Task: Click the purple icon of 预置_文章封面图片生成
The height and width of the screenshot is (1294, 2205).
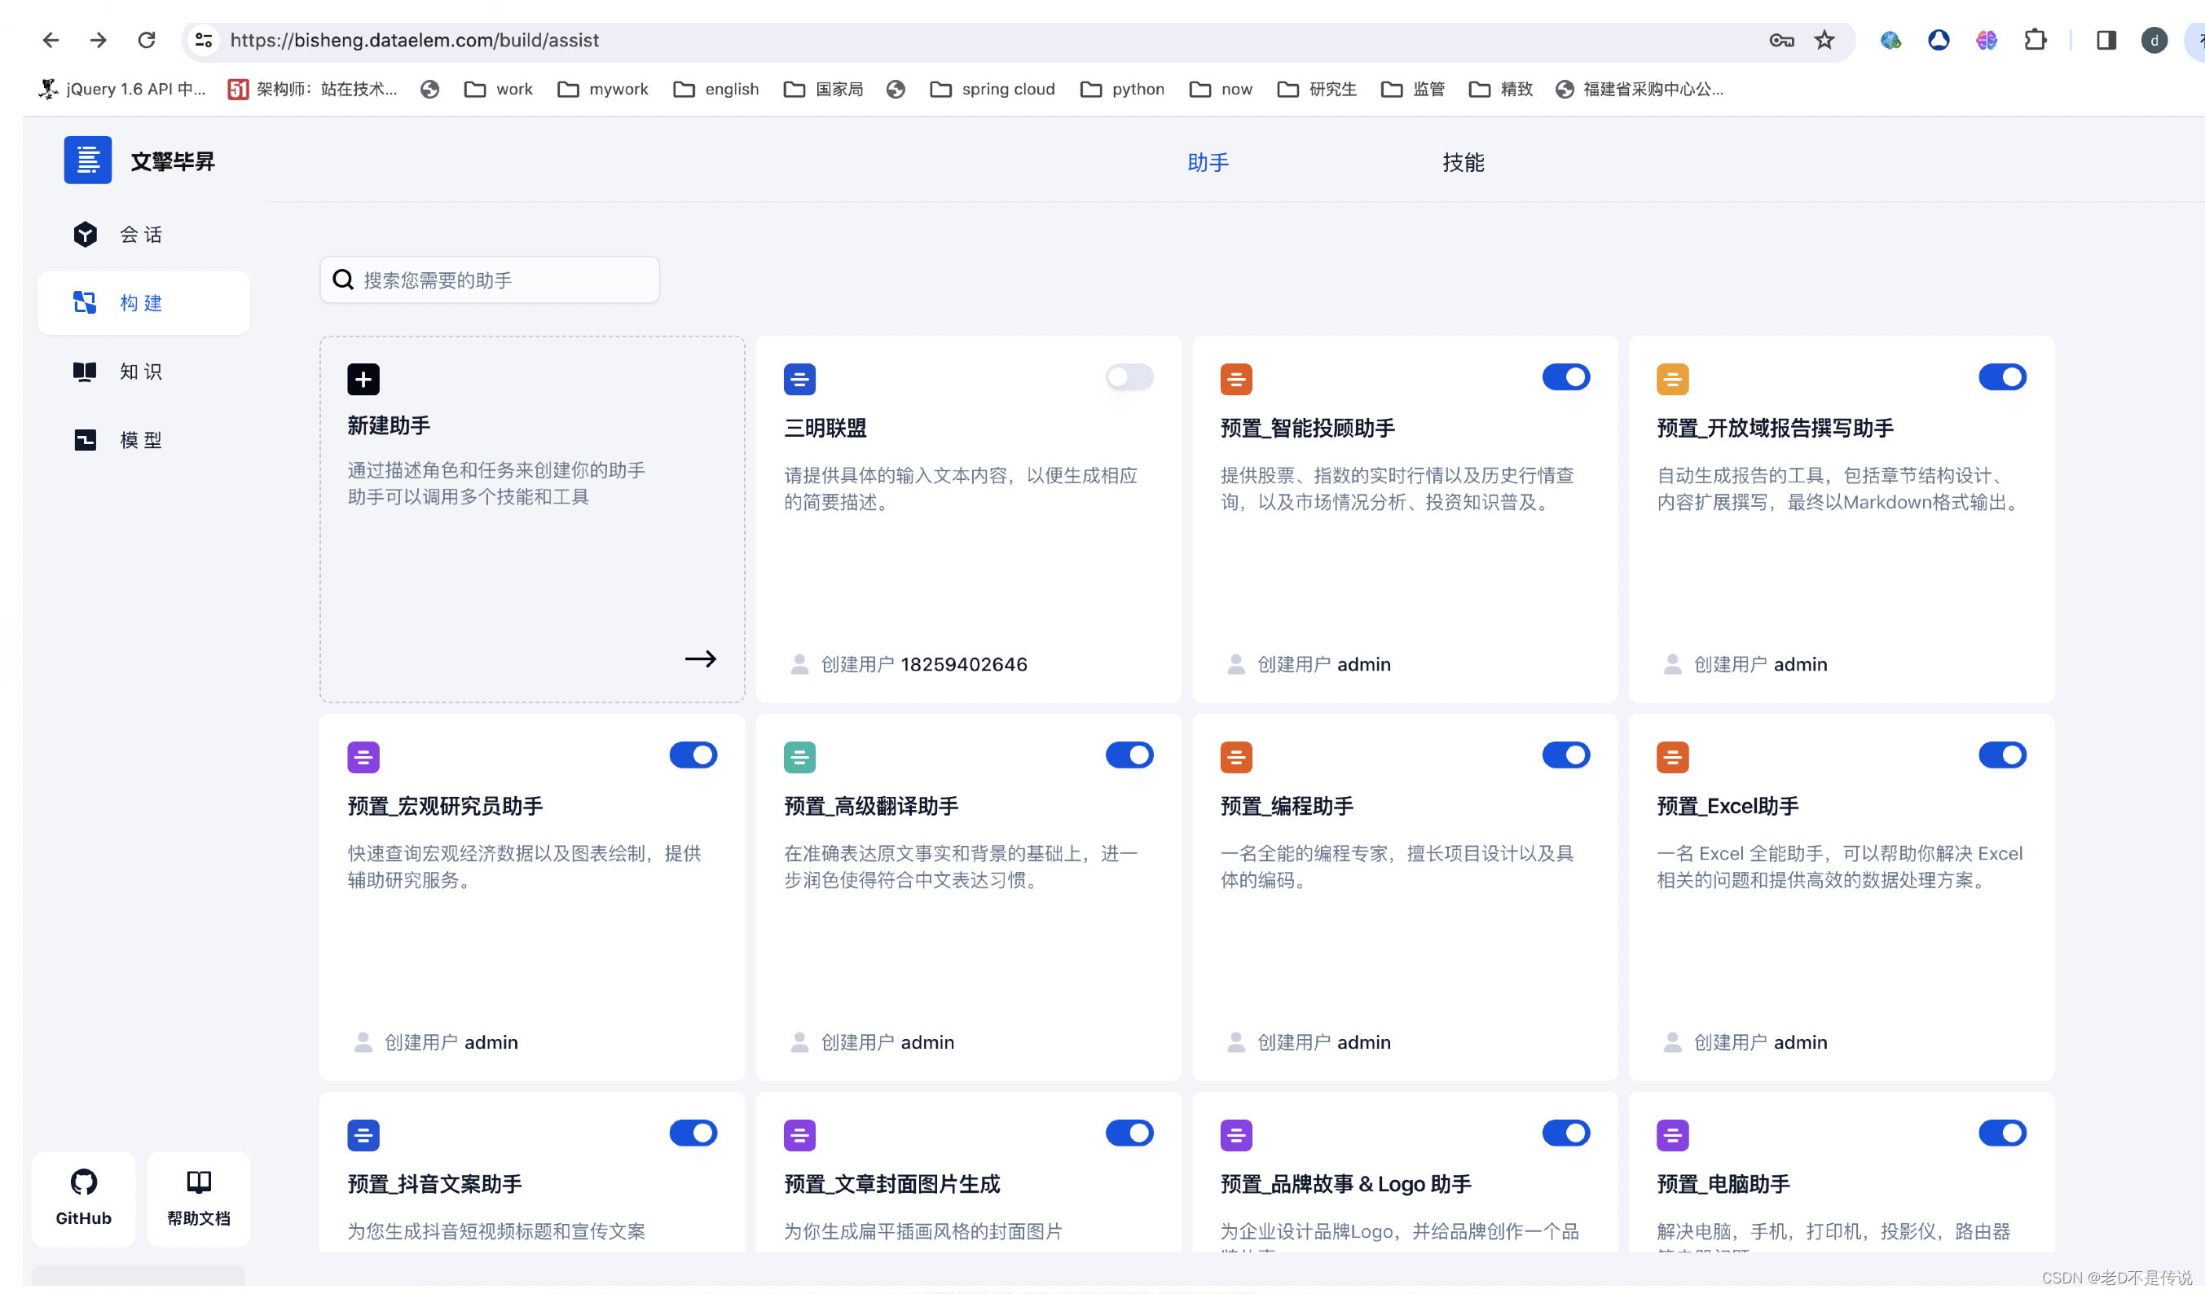Action: coord(799,1136)
